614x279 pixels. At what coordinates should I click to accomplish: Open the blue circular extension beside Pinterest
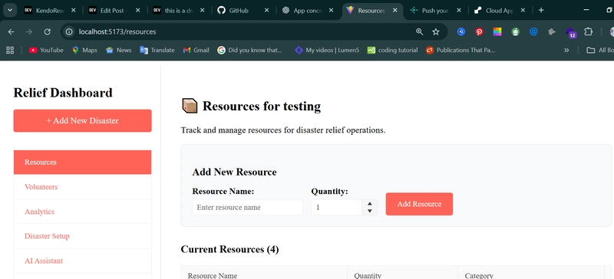[461, 31]
